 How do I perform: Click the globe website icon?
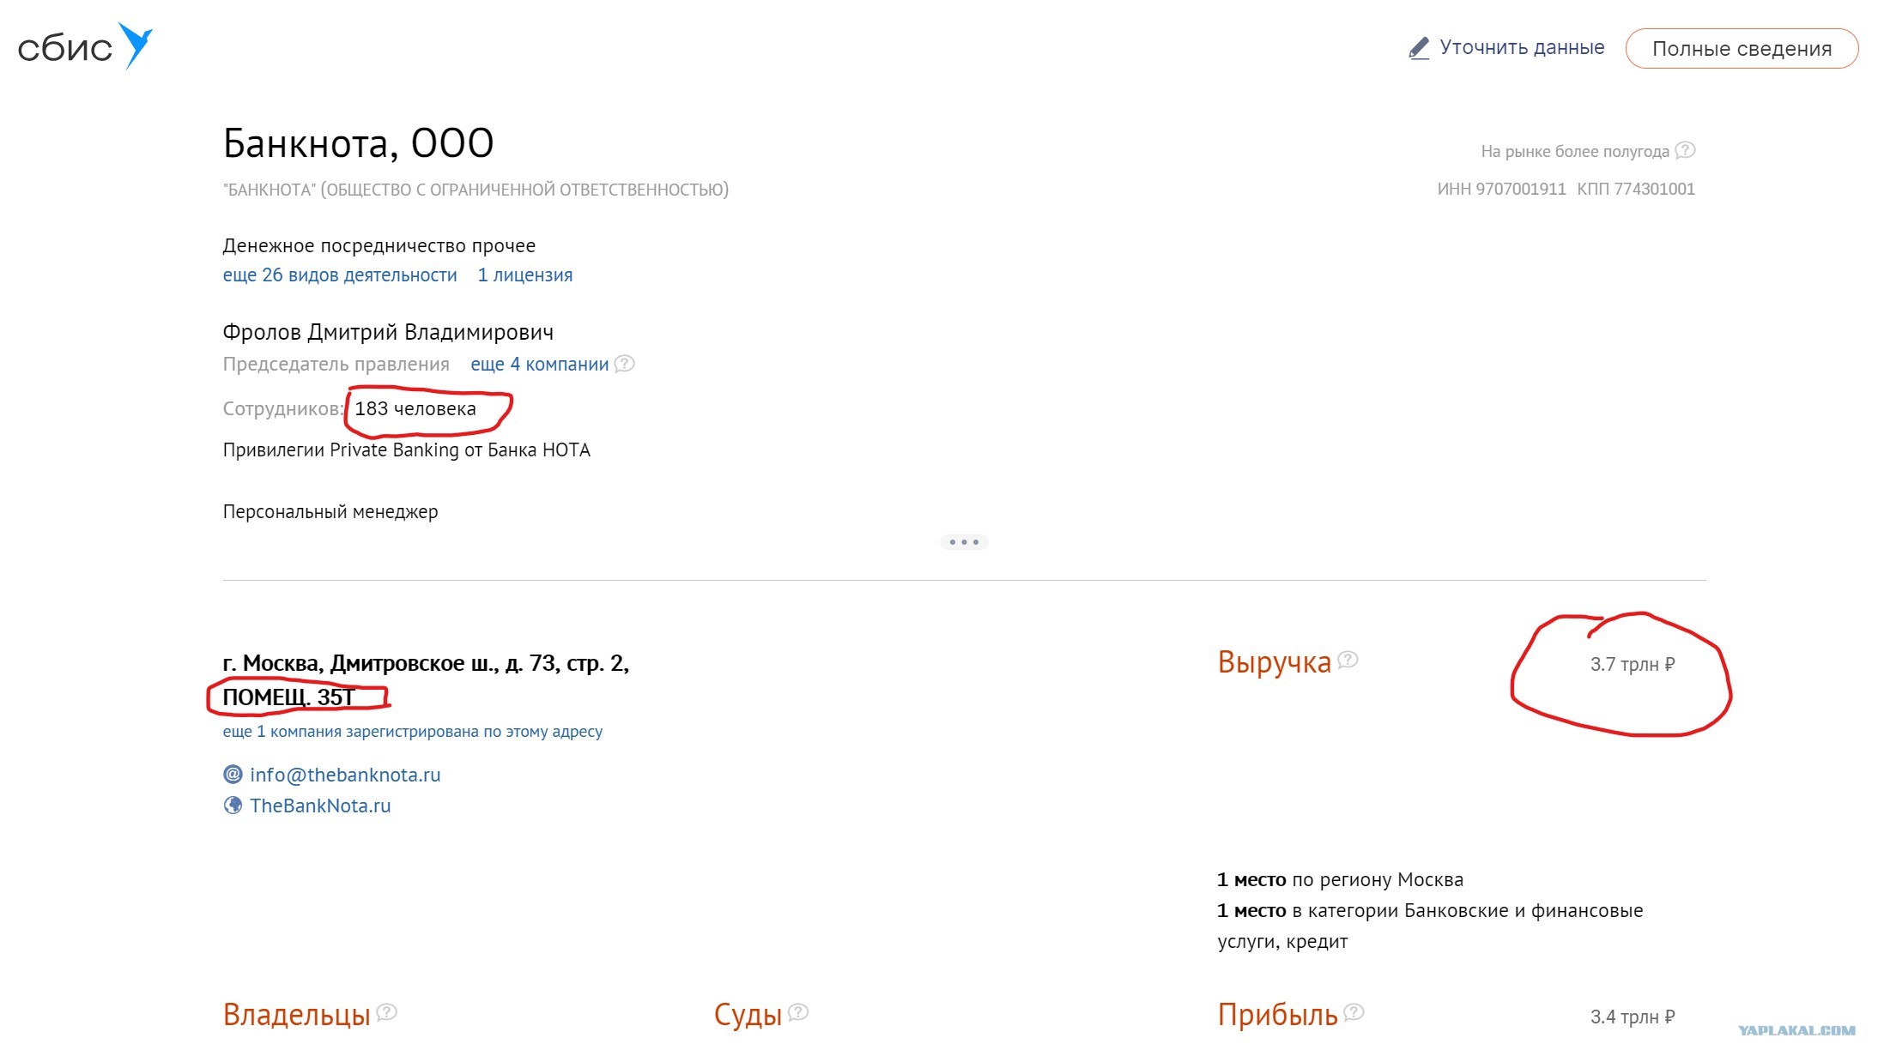coord(233,805)
